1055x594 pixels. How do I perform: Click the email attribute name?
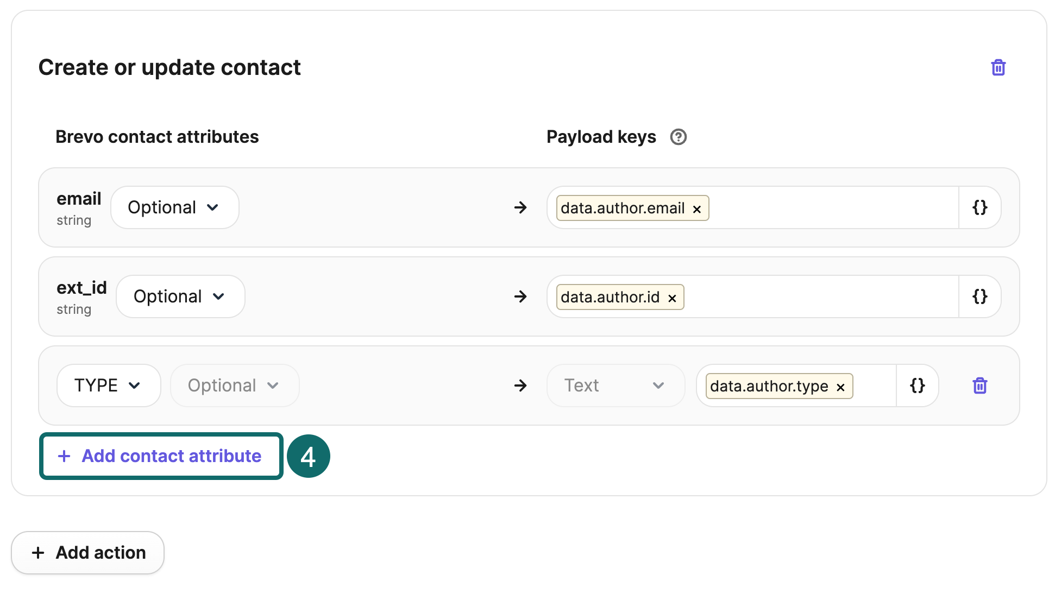tap(79, 199)
